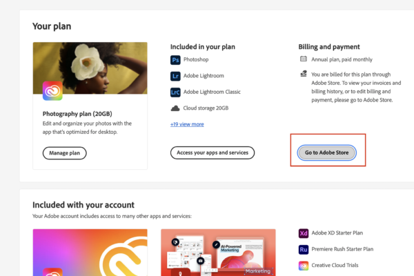Expand the +19 view more link
Screen dimensions: 414x276
(187, 124)
